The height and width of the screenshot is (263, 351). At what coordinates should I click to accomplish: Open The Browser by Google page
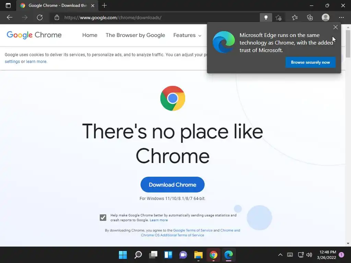tap(135, 35)
